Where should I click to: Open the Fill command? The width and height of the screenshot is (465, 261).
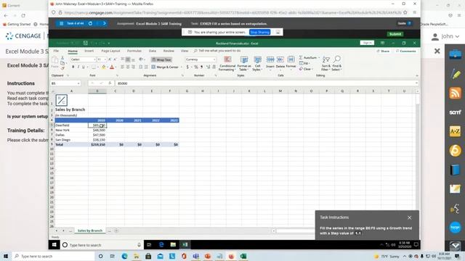(x=304, y=63)
